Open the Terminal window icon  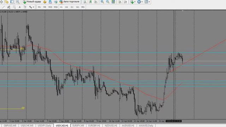(12, 2)
